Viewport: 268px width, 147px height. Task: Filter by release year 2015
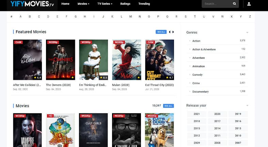click(x=196, y=128)
